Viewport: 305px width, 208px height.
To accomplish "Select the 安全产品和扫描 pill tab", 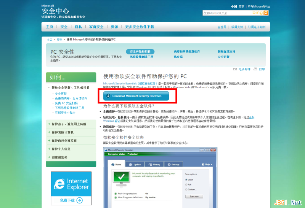I will pos(140,51).
